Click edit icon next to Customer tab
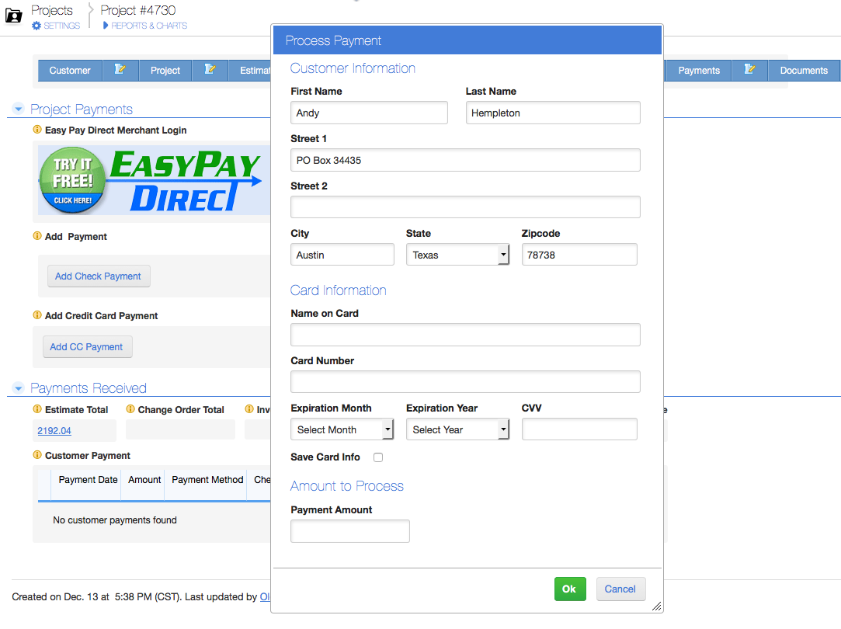 [x=120, y=70]
